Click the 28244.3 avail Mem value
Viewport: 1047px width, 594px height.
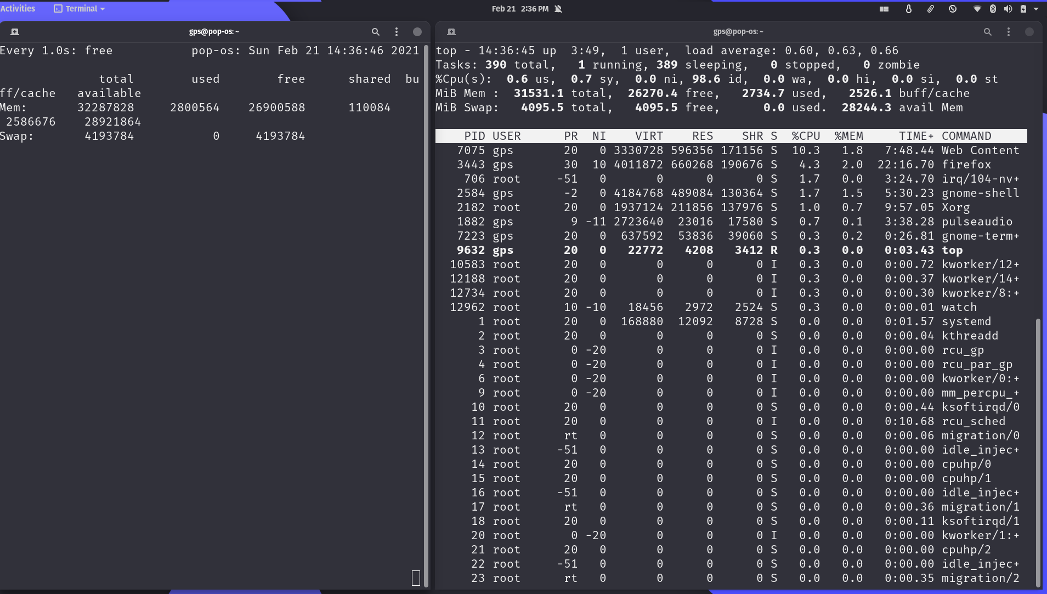[x=866, y=108]
